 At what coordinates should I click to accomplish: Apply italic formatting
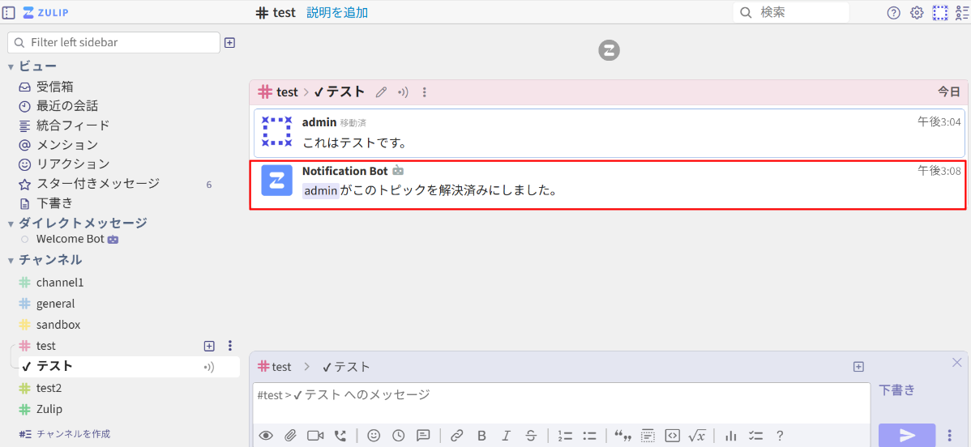pyautogui.click(x=506, y=435)
